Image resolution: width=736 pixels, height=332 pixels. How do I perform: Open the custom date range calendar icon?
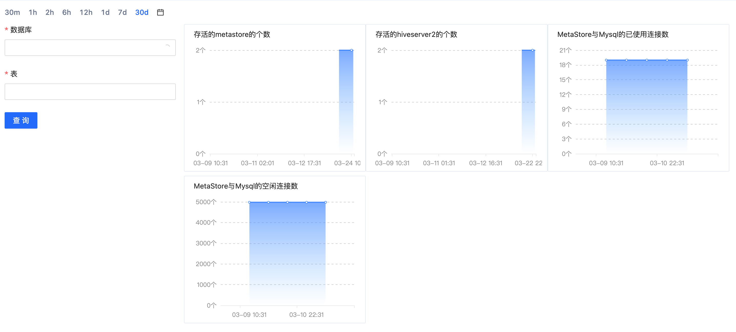point(160,12)
